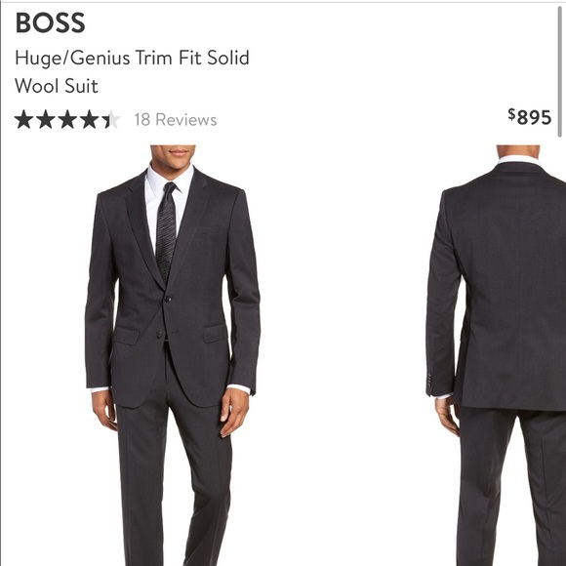This screenshot has width=566, height=566.
Task: Click the half-filled fifth rating star
Action: point(111,119)
